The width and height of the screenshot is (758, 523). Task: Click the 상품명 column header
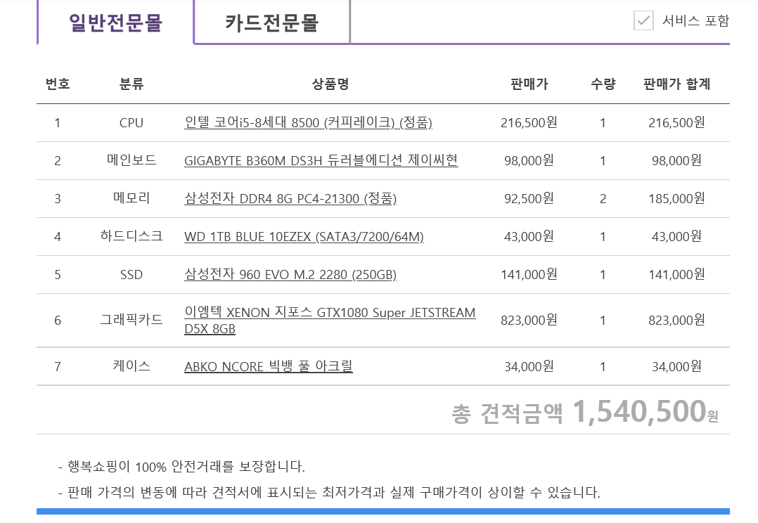click(330, 84)
